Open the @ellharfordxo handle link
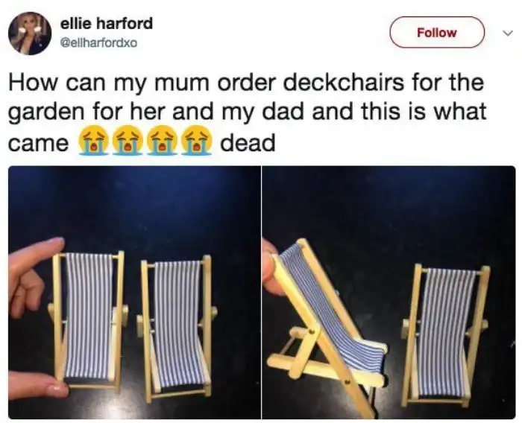The width and height of the screenshot is (522, 423). [x=98, y=43]
